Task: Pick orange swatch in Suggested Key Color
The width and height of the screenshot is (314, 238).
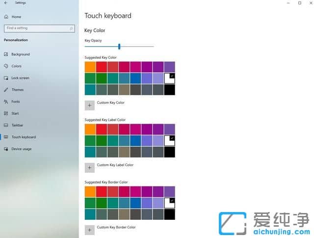Action: click(x=90, y=67)
